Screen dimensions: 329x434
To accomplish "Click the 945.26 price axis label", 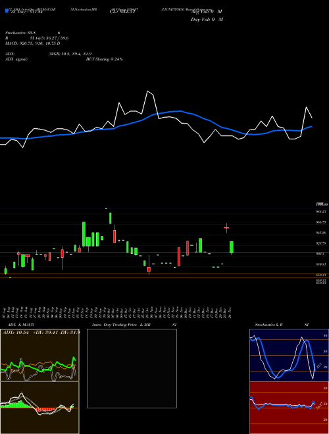I will (x=321, y=233).
